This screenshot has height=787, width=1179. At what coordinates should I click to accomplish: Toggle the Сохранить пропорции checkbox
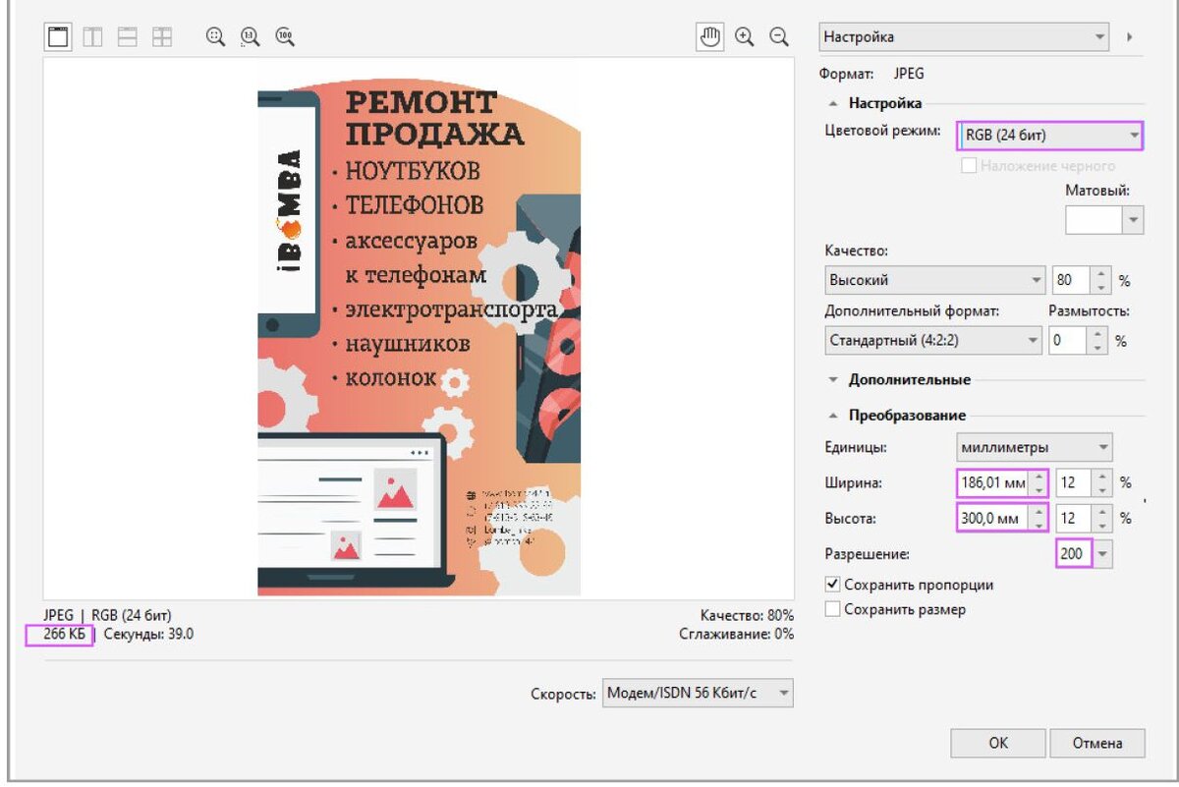833,585
